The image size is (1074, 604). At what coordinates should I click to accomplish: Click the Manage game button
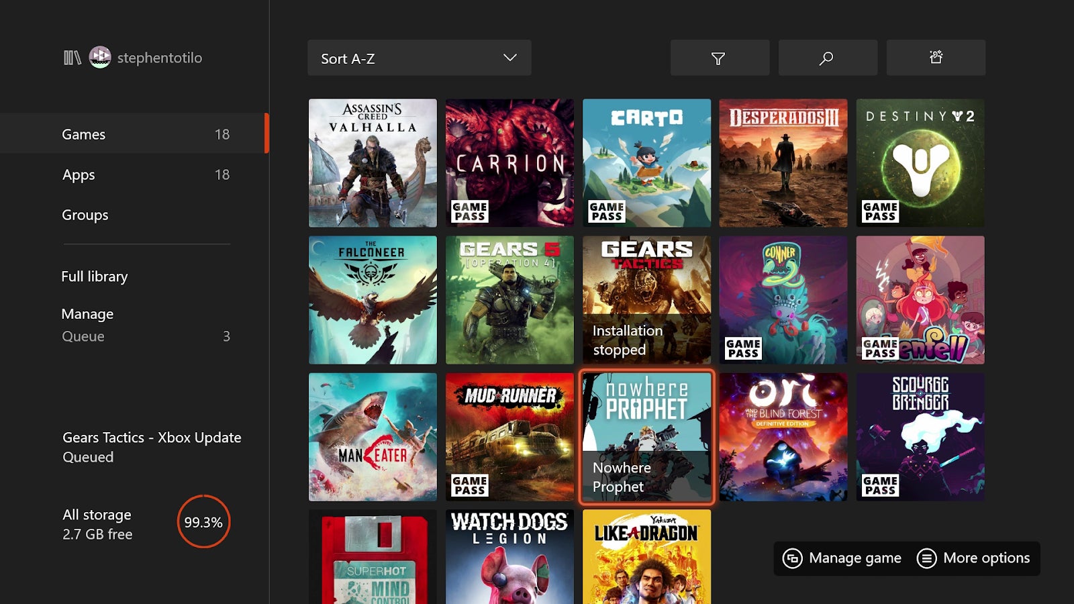point(842,558)
